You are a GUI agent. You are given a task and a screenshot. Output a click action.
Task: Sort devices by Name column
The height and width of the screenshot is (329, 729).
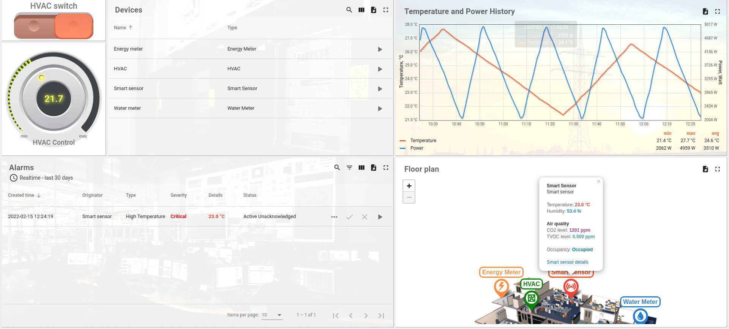click(x=123, y=28)
